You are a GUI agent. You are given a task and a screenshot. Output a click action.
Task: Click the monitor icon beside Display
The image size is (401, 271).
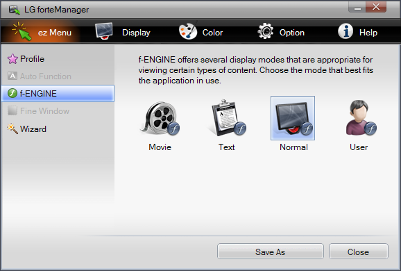click(104, 31)
